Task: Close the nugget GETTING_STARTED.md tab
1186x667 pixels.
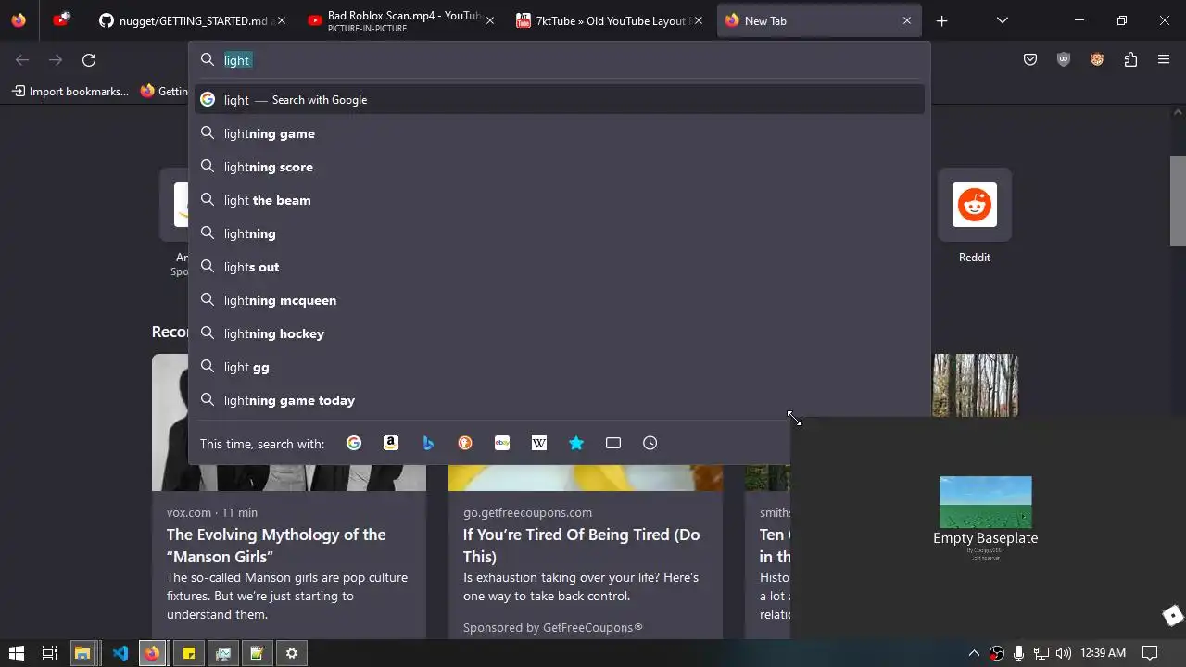Action: [282, 20]
